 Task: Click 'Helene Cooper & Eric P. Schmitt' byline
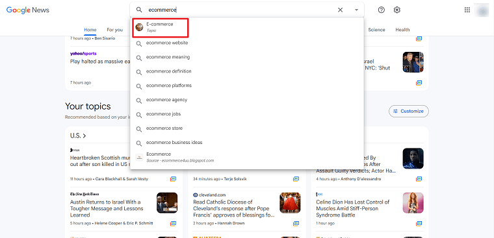click(x=123, y=223)
